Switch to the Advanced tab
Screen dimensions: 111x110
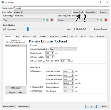(x=101, y=36)
